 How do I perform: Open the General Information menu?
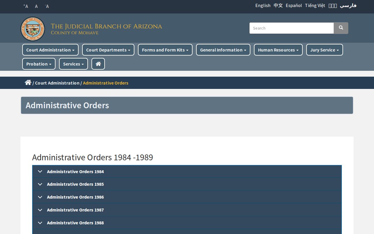click(x=223, y=50)
